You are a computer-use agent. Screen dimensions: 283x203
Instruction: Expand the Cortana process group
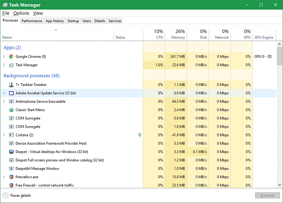pos(4,135)
